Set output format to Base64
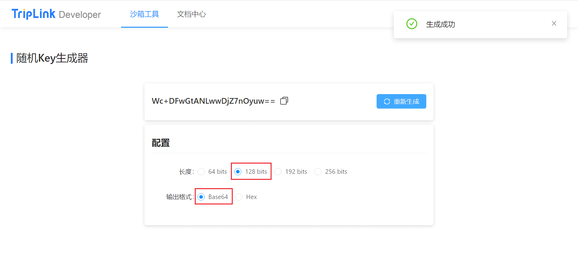The width and height of the screenshot is (578, 279). point(201,197)
